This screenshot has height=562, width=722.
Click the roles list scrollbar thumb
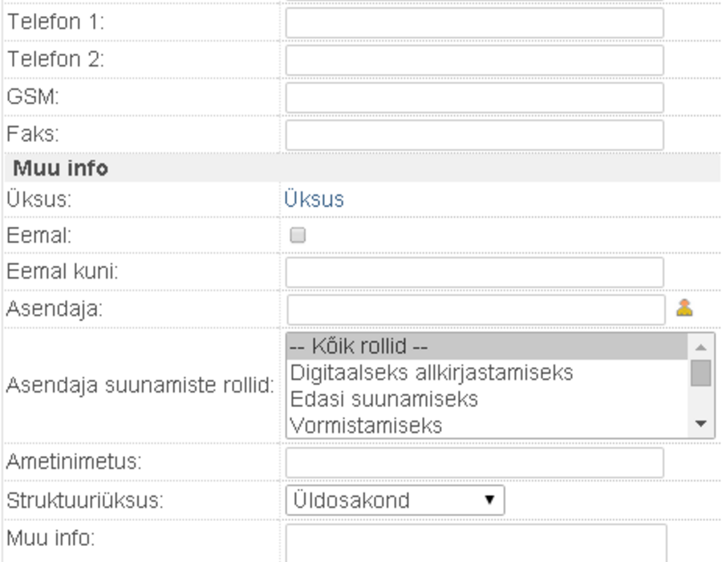701,373
